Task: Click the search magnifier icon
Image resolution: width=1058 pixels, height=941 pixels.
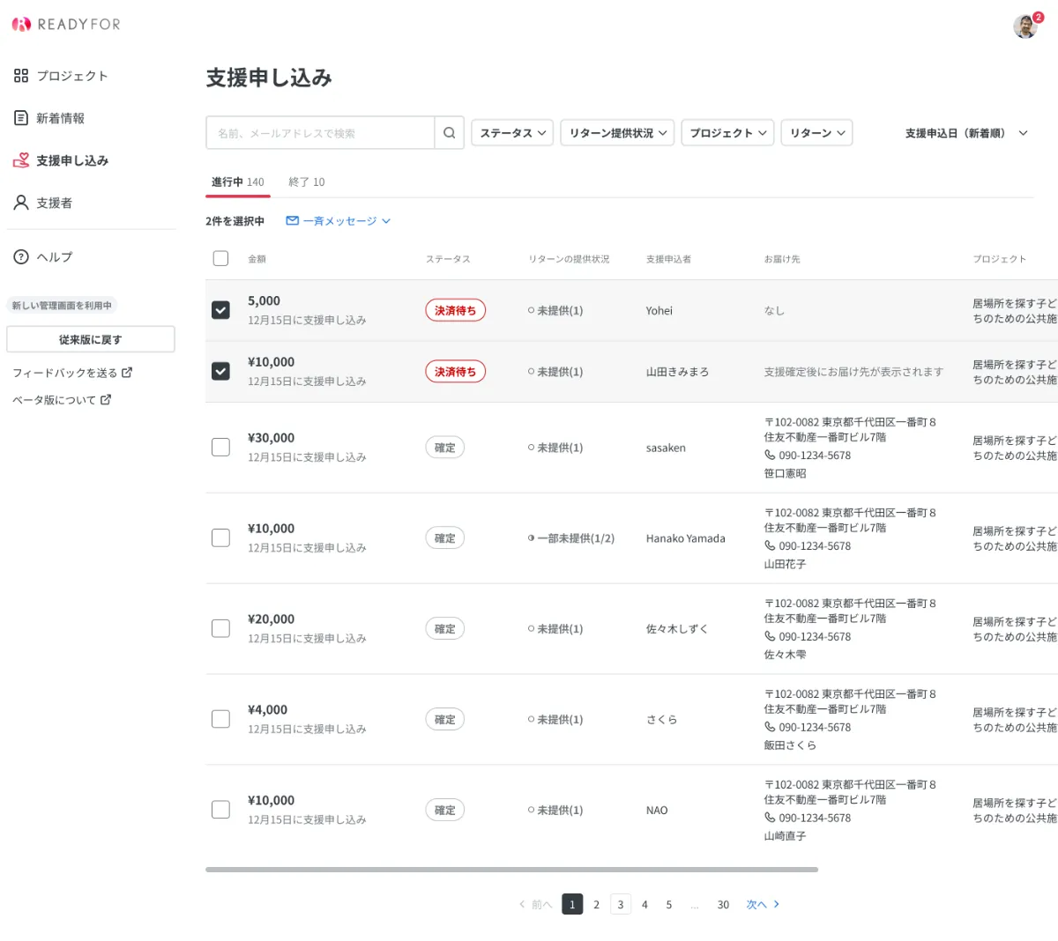Action: click(449, 132)
